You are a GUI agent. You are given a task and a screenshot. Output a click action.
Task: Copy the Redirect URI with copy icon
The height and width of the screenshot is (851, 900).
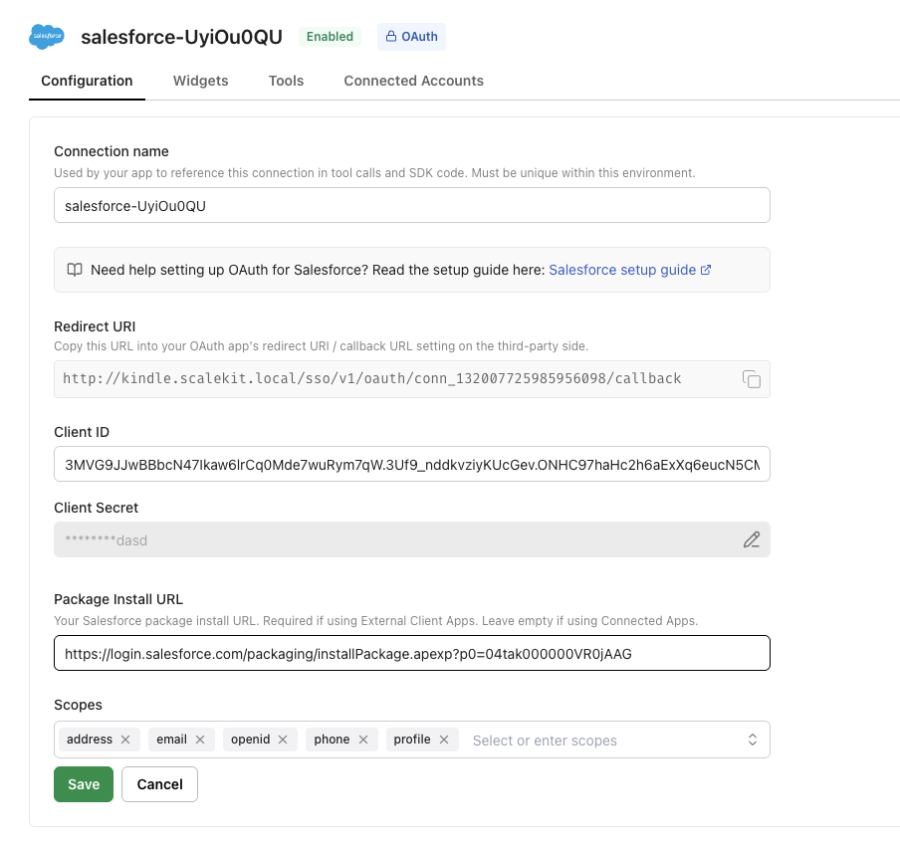click(x=752, y=379)
